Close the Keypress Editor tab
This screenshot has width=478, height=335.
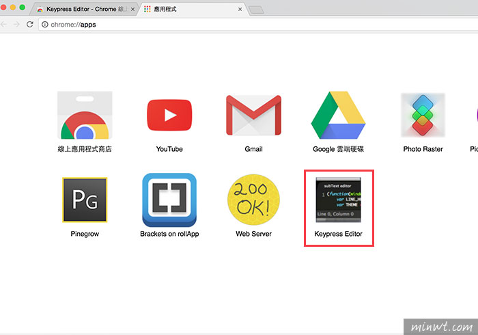click(x=132, y=10)
